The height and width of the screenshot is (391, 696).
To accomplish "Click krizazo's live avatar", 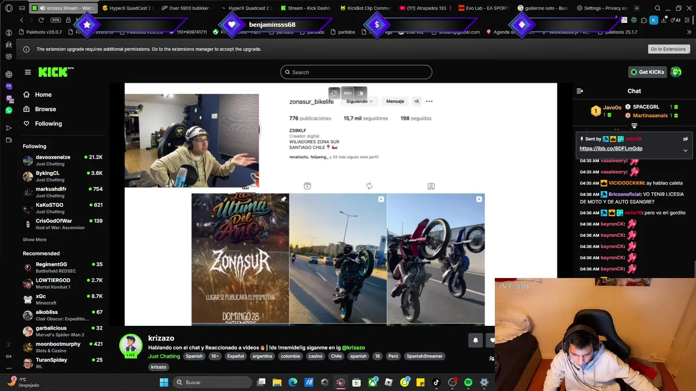I will [x=130, y=346].
